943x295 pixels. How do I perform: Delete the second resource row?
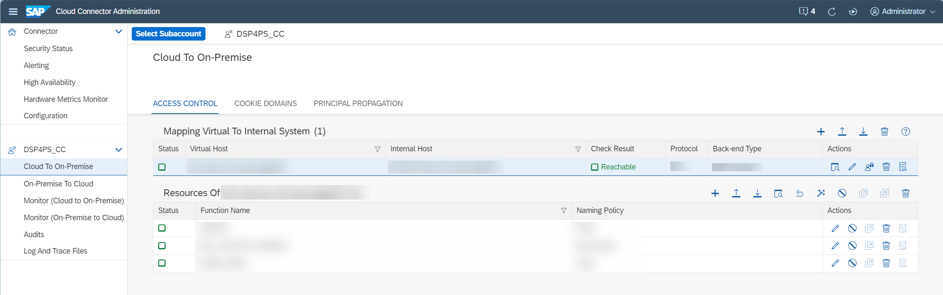point(886,246)
